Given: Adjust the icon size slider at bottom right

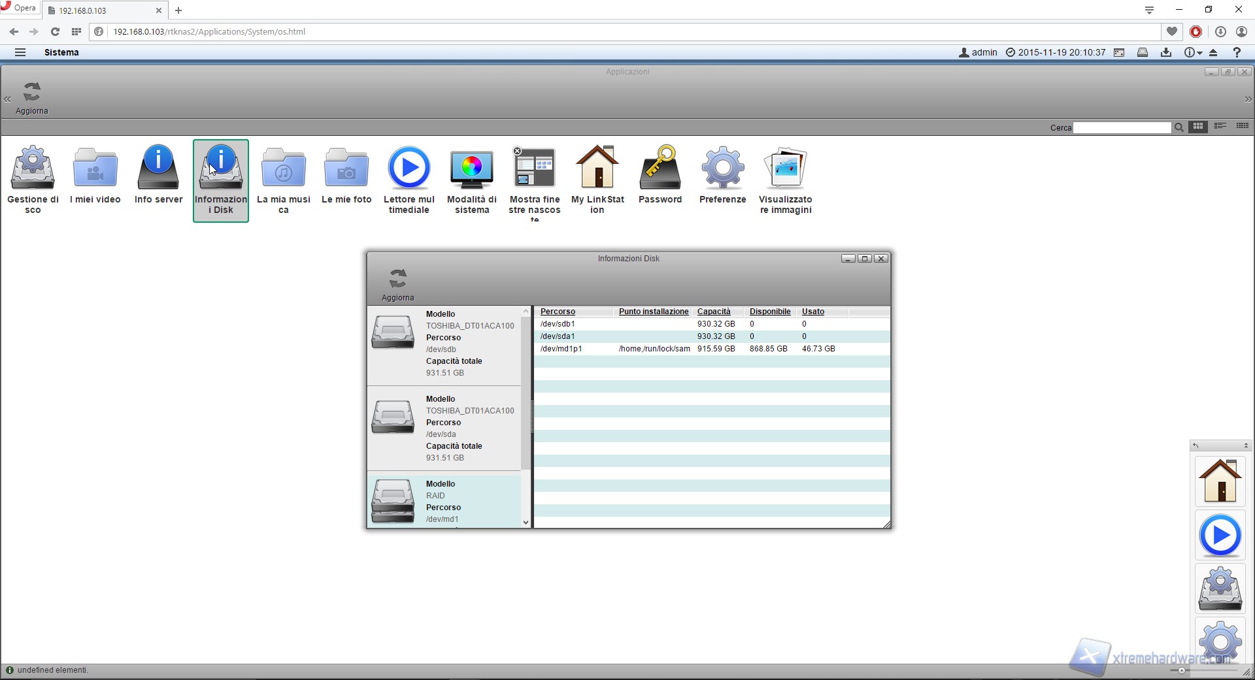Looking at the screenshot, I should pos(1181,670).
